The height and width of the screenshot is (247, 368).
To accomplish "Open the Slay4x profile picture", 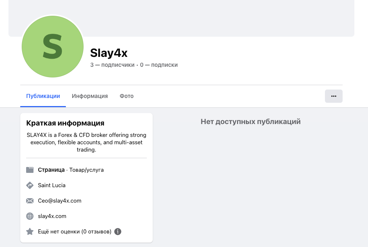I will [x=53, y=46].
